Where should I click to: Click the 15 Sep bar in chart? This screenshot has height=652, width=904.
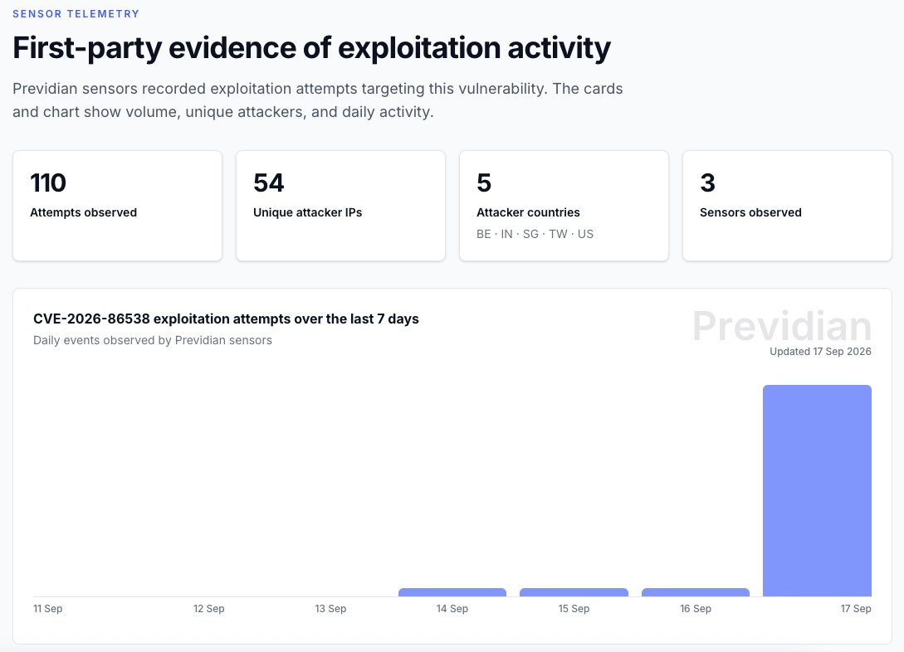click(574, 592)
